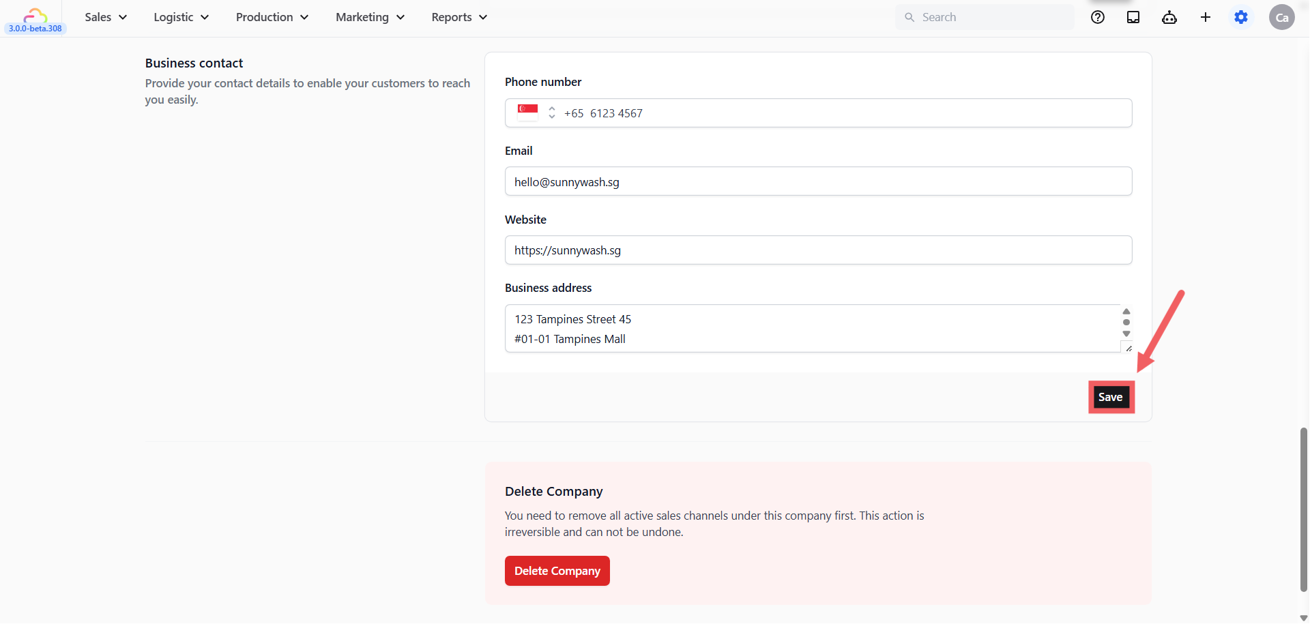Click the resize handle of address textarea

(1129, 348)
